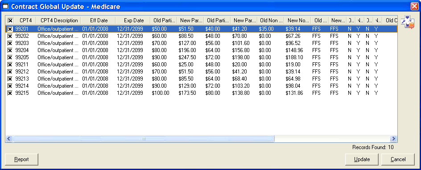Viewport: 421px width, 170px height.
Task: Click the Update button
Action: point(362,159)
